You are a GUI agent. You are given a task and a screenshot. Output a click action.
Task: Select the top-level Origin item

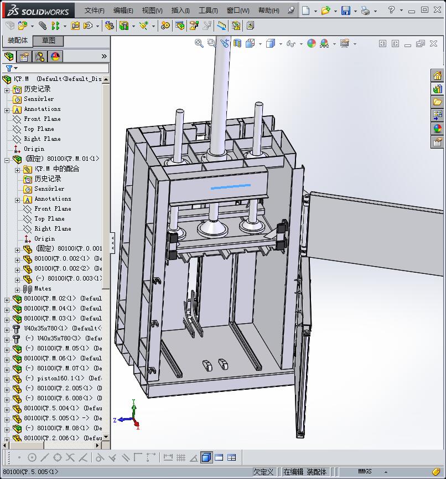[x=34, y=149]
